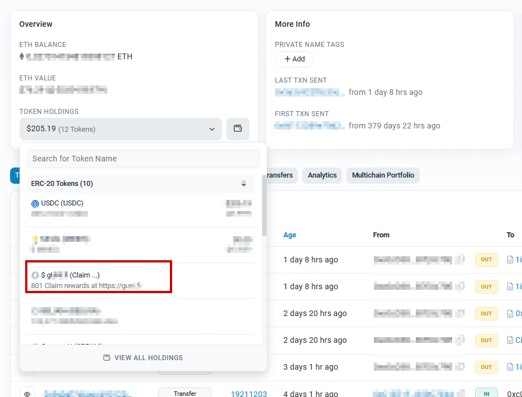522x397 pixels.
Task: Collapse the ERC-20 Tokens (10) section
Action: [141, 184]
